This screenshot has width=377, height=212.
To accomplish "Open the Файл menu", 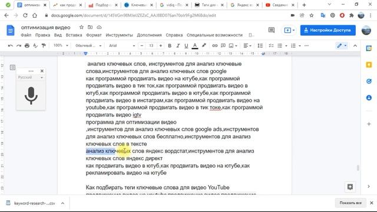I will pos(26,35).
